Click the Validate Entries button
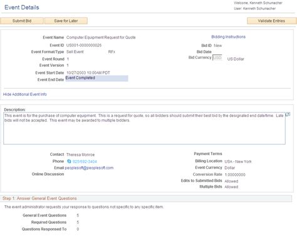Viewport: 297px width, 237px height. click(271, 21)
